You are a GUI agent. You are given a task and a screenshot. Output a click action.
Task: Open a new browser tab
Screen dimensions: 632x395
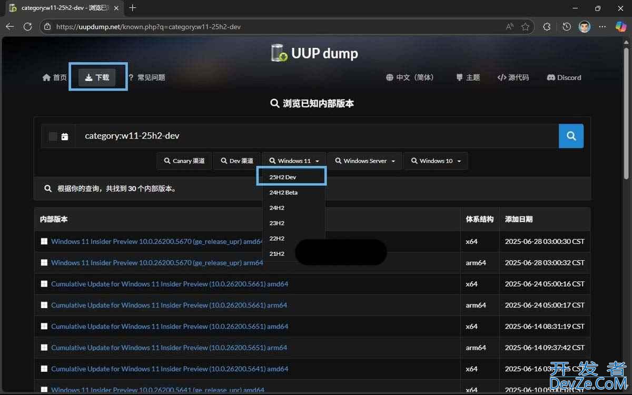(x=132, y=8)
